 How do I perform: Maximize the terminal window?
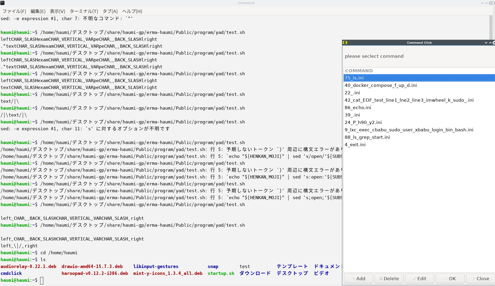click(487, 3)
